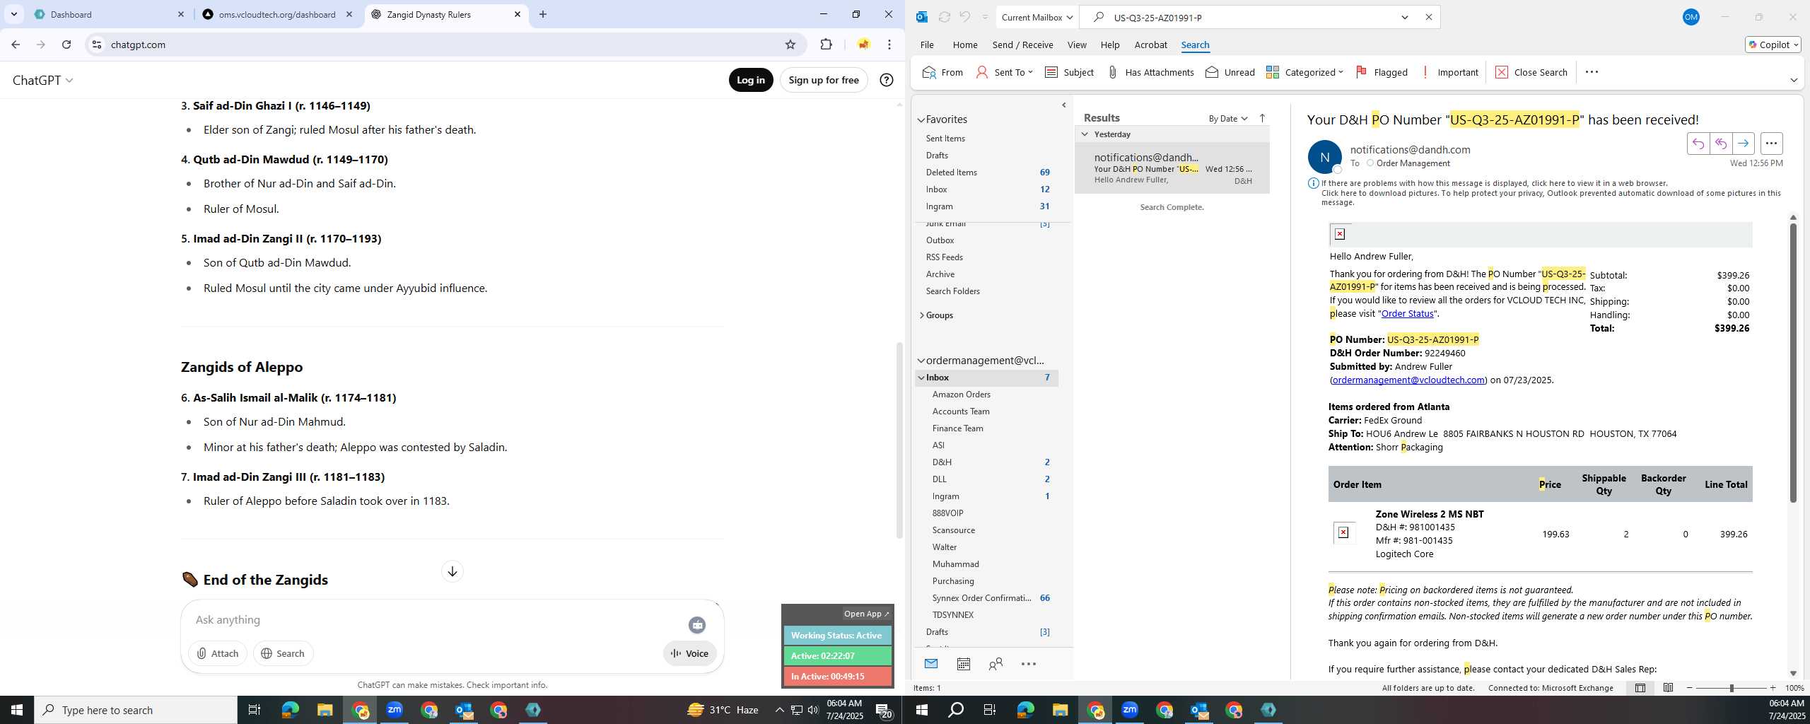
Task: Click the Outlook Reply All icon
Action: (x=1720, y=144)
